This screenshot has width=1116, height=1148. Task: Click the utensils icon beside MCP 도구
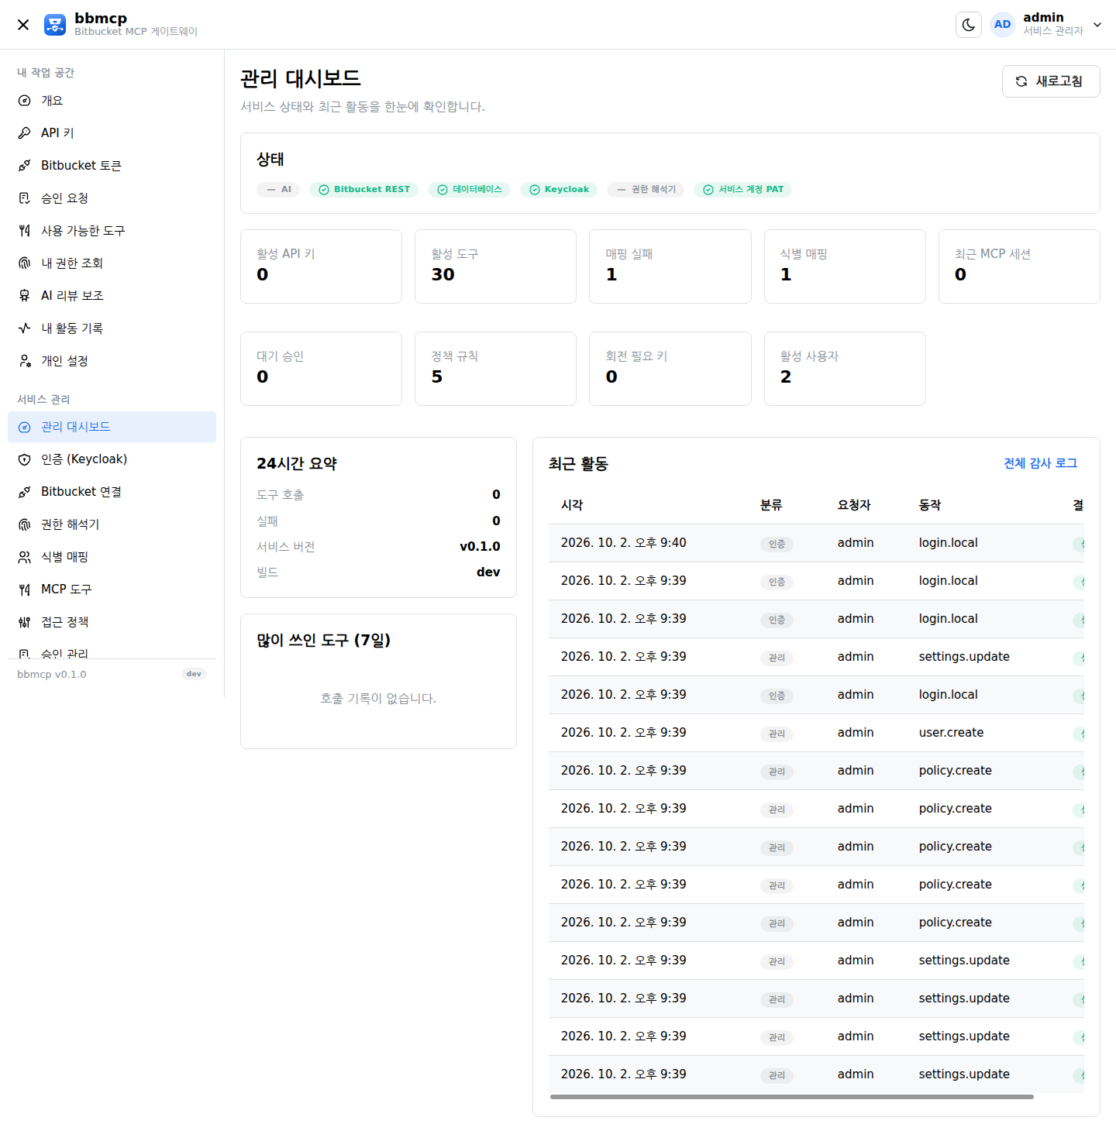pyautogui.click(x=25, y=589)
